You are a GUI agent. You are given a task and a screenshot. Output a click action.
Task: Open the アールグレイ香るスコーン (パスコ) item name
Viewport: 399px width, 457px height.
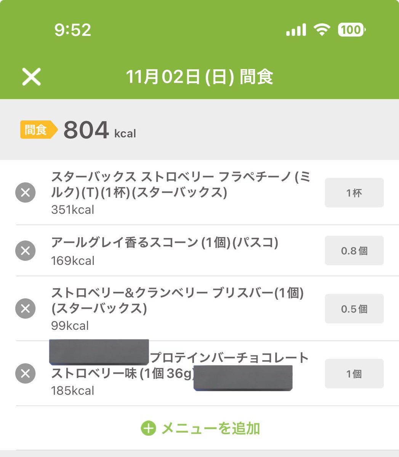click(x=164, y=243)
